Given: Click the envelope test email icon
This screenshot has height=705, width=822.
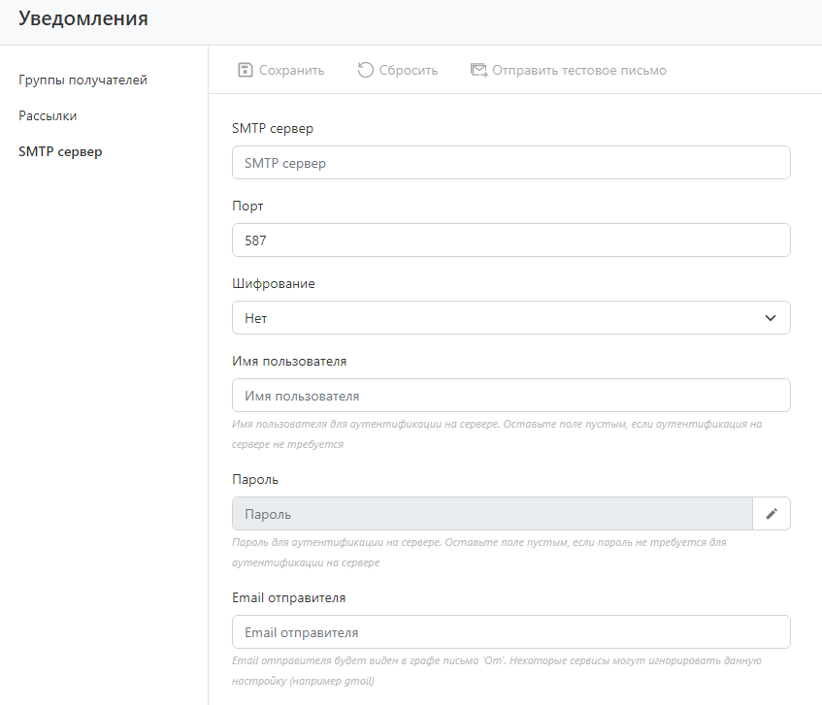Looking at the screenshot, I should click(478, 70).
